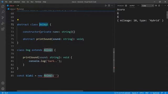Open the Code output channel dropdown
The width and height of the screenshot is (168, 94).
pos(148,6)
